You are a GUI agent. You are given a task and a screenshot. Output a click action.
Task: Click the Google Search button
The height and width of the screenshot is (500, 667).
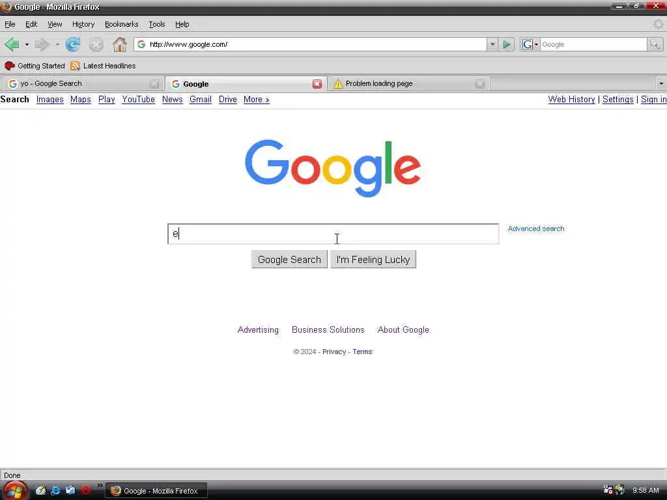coord(289,259)
